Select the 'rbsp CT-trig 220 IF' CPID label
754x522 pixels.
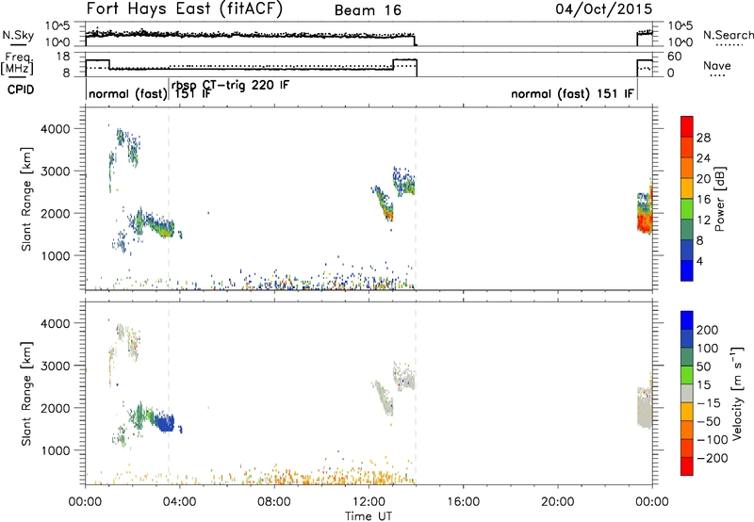[x=230, y=86]
